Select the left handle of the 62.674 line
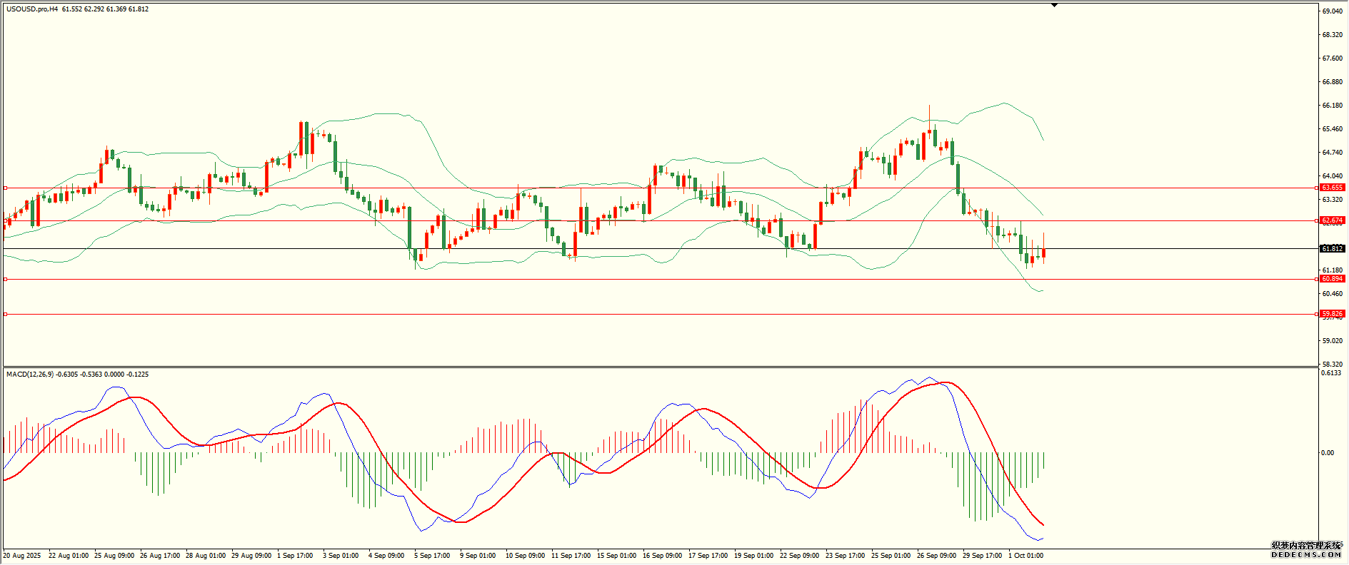This screenshot has height=565, width=1349. [6, 221]
